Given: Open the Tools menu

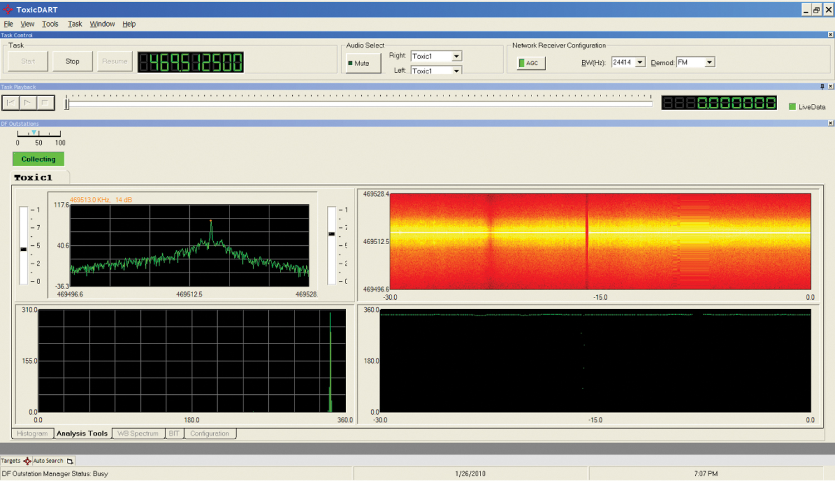Looking at the screenshot, I should (x=50, y=24).
